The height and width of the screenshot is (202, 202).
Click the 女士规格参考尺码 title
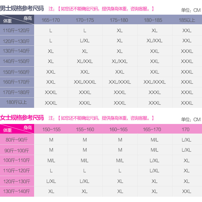click(x=22, y=118)
